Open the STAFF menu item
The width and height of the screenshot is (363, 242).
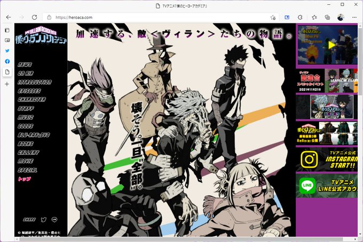[26, 109]
